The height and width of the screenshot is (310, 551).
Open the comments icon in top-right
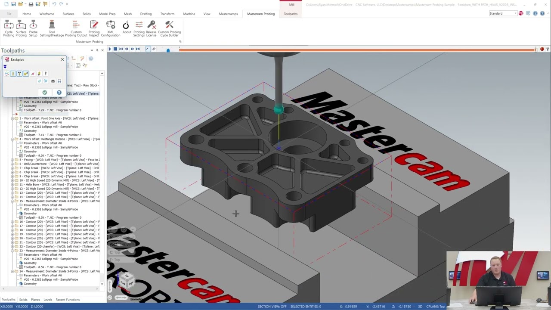click(x=528, y=13)
